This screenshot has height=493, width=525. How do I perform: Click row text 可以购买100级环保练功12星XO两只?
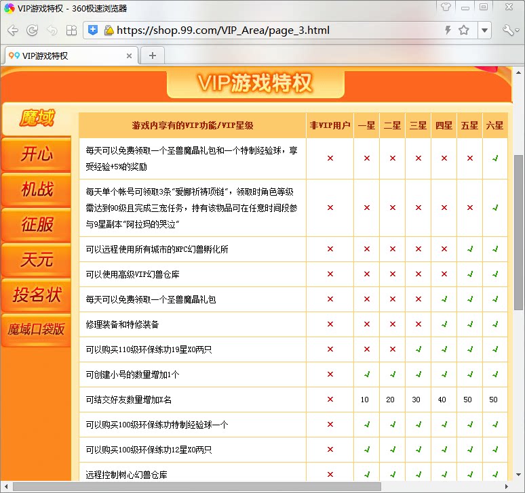click(x=149, y=450)
